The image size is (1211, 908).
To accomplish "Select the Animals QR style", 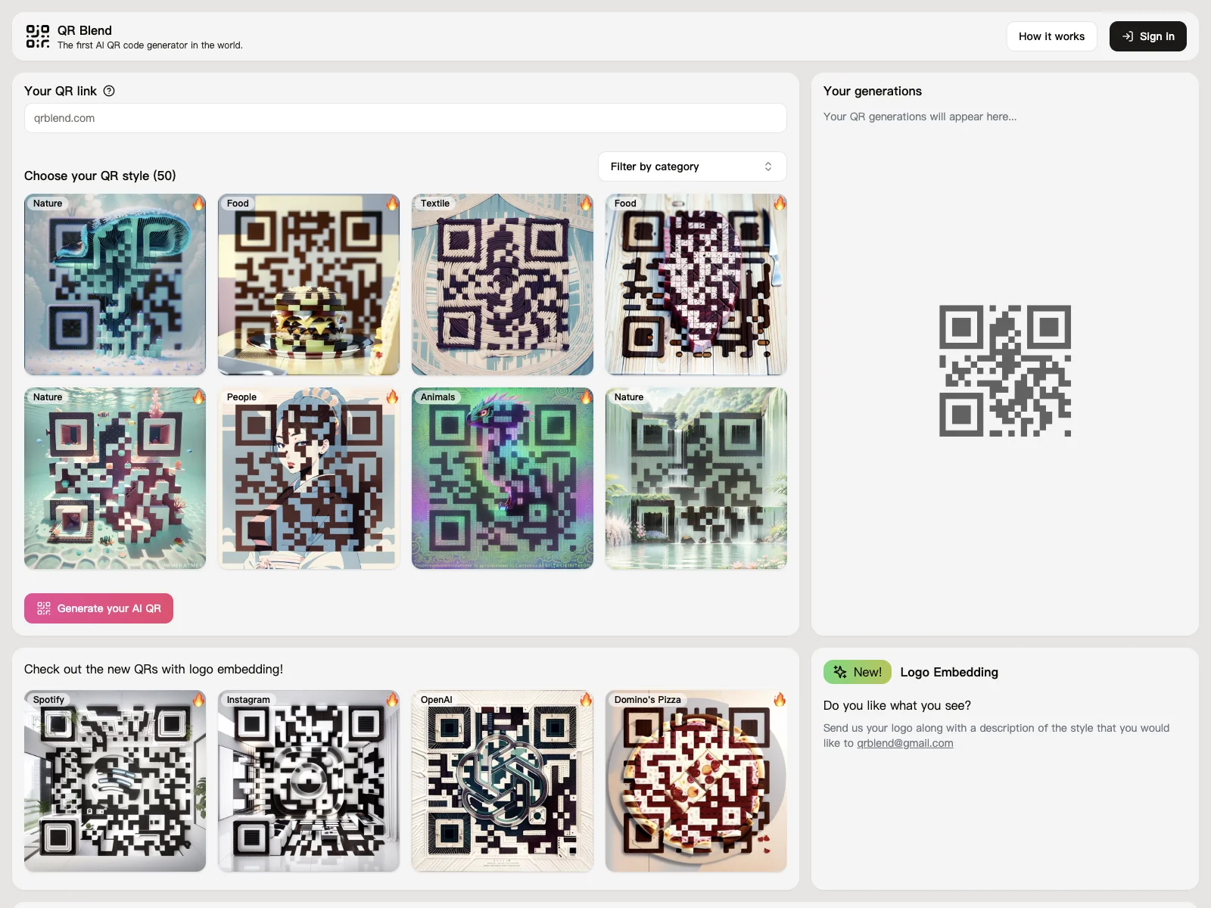I will (x=503, y=478).
